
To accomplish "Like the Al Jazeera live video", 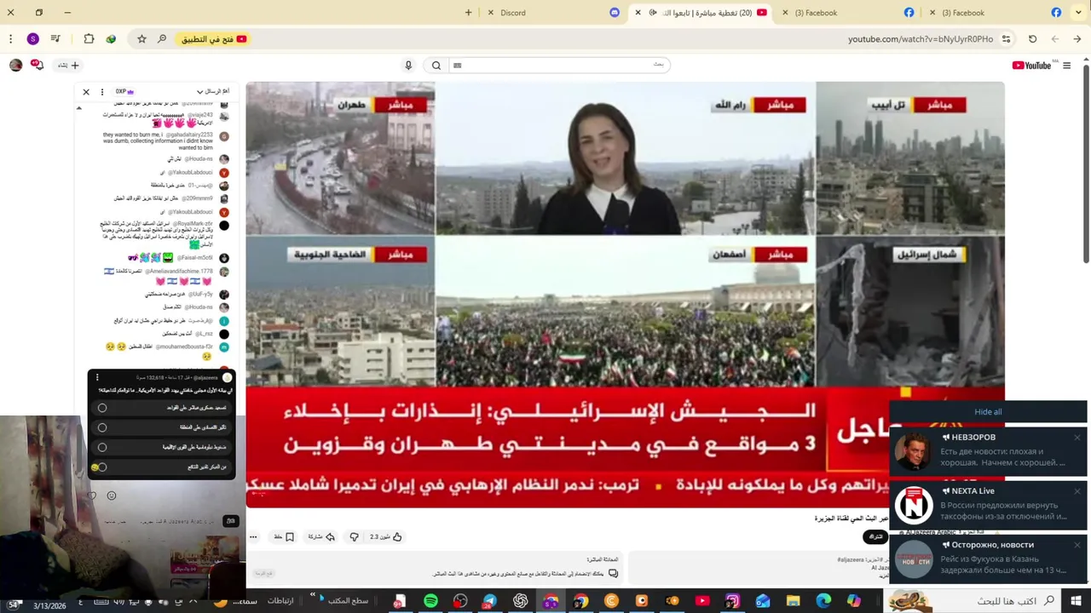I will [x=386, y=537].
